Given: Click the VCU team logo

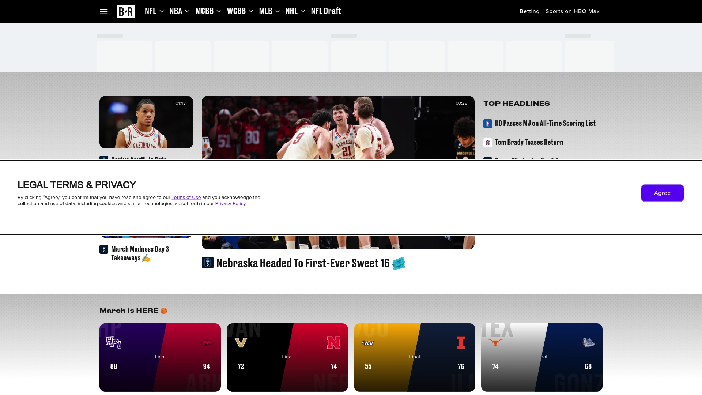Looking at the screenshot, I should [368, 343].
